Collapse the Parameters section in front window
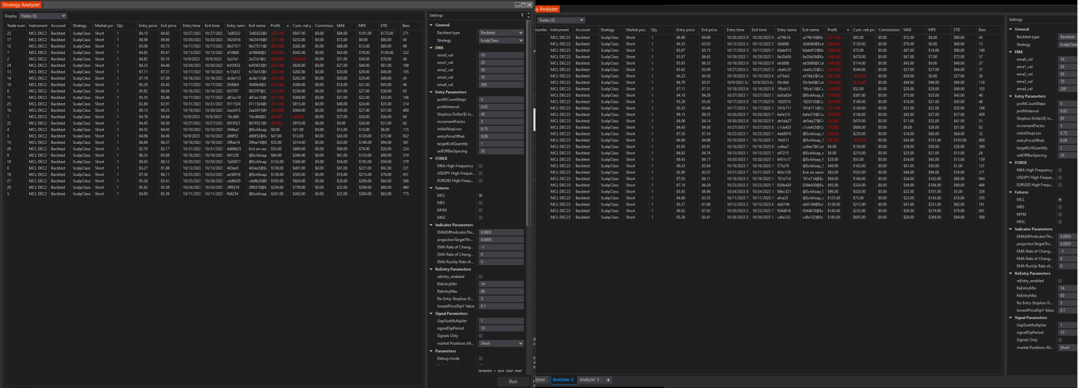Viewport: 1079px width, 388px height. (x=432, y=351)
